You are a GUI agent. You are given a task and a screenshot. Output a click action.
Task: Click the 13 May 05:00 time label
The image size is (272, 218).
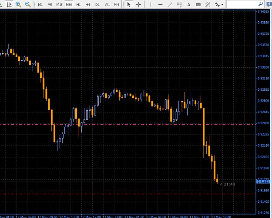pyautogui.click(x=156, y=217)
